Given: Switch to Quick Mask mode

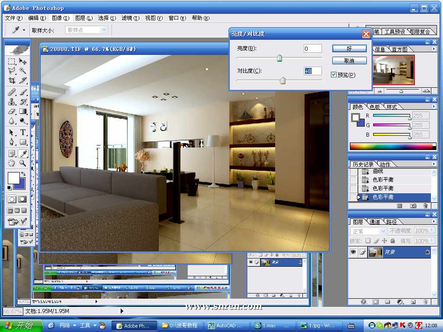Looking at the screenshot, I should [x=22, y=199].
